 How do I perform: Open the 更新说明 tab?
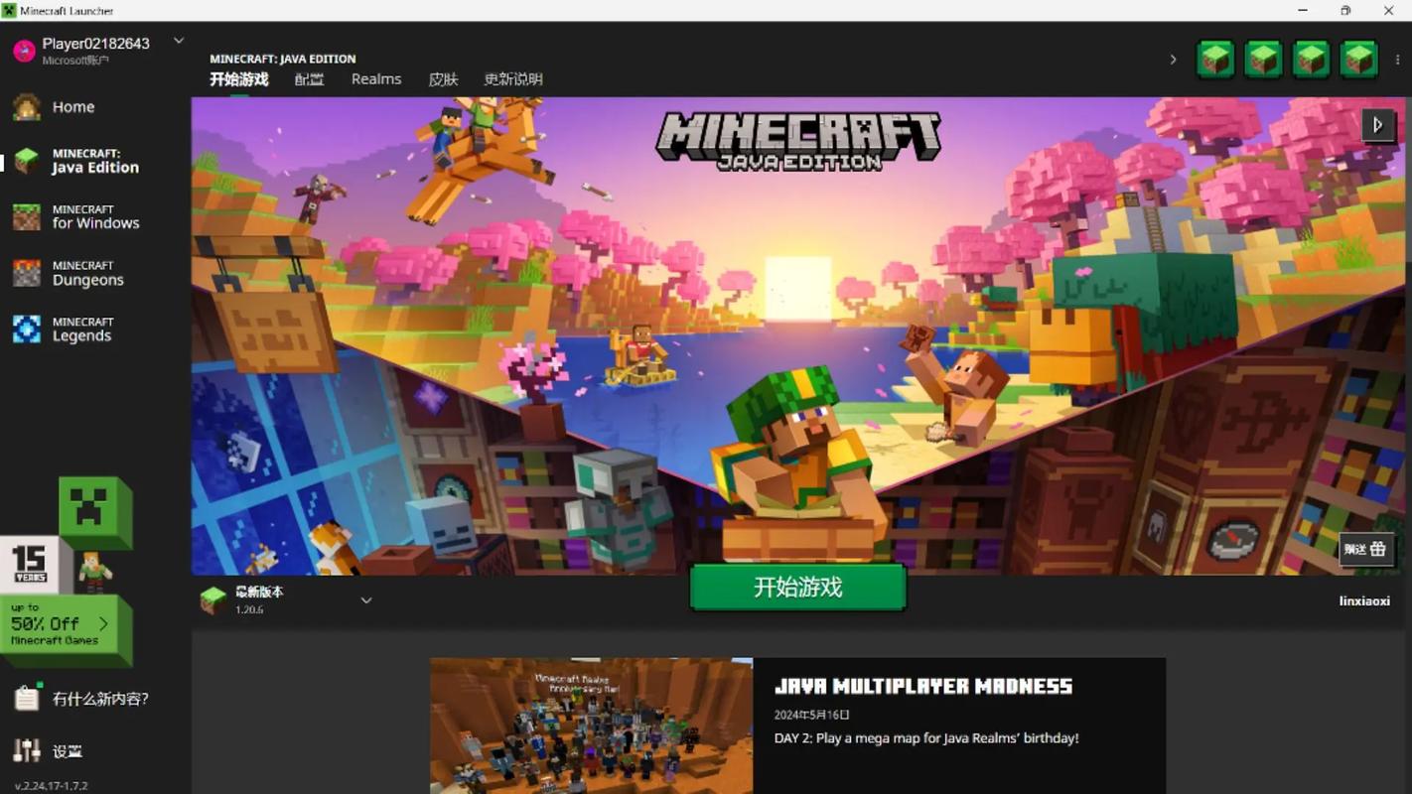[x=513, y=79]
